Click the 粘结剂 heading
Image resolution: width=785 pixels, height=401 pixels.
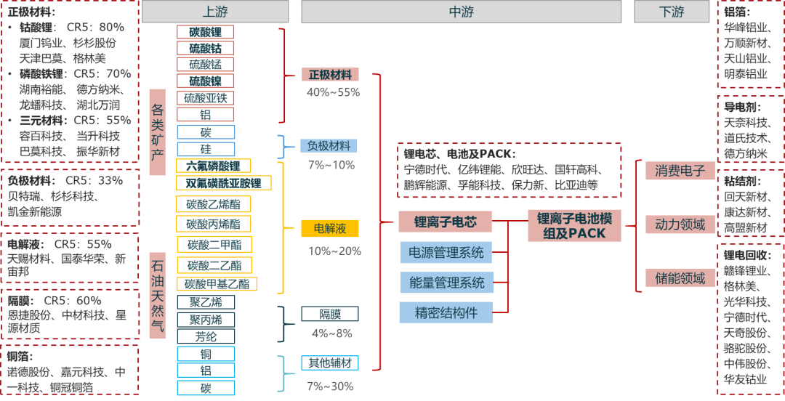pyautogui.click(x=743, y=181)
